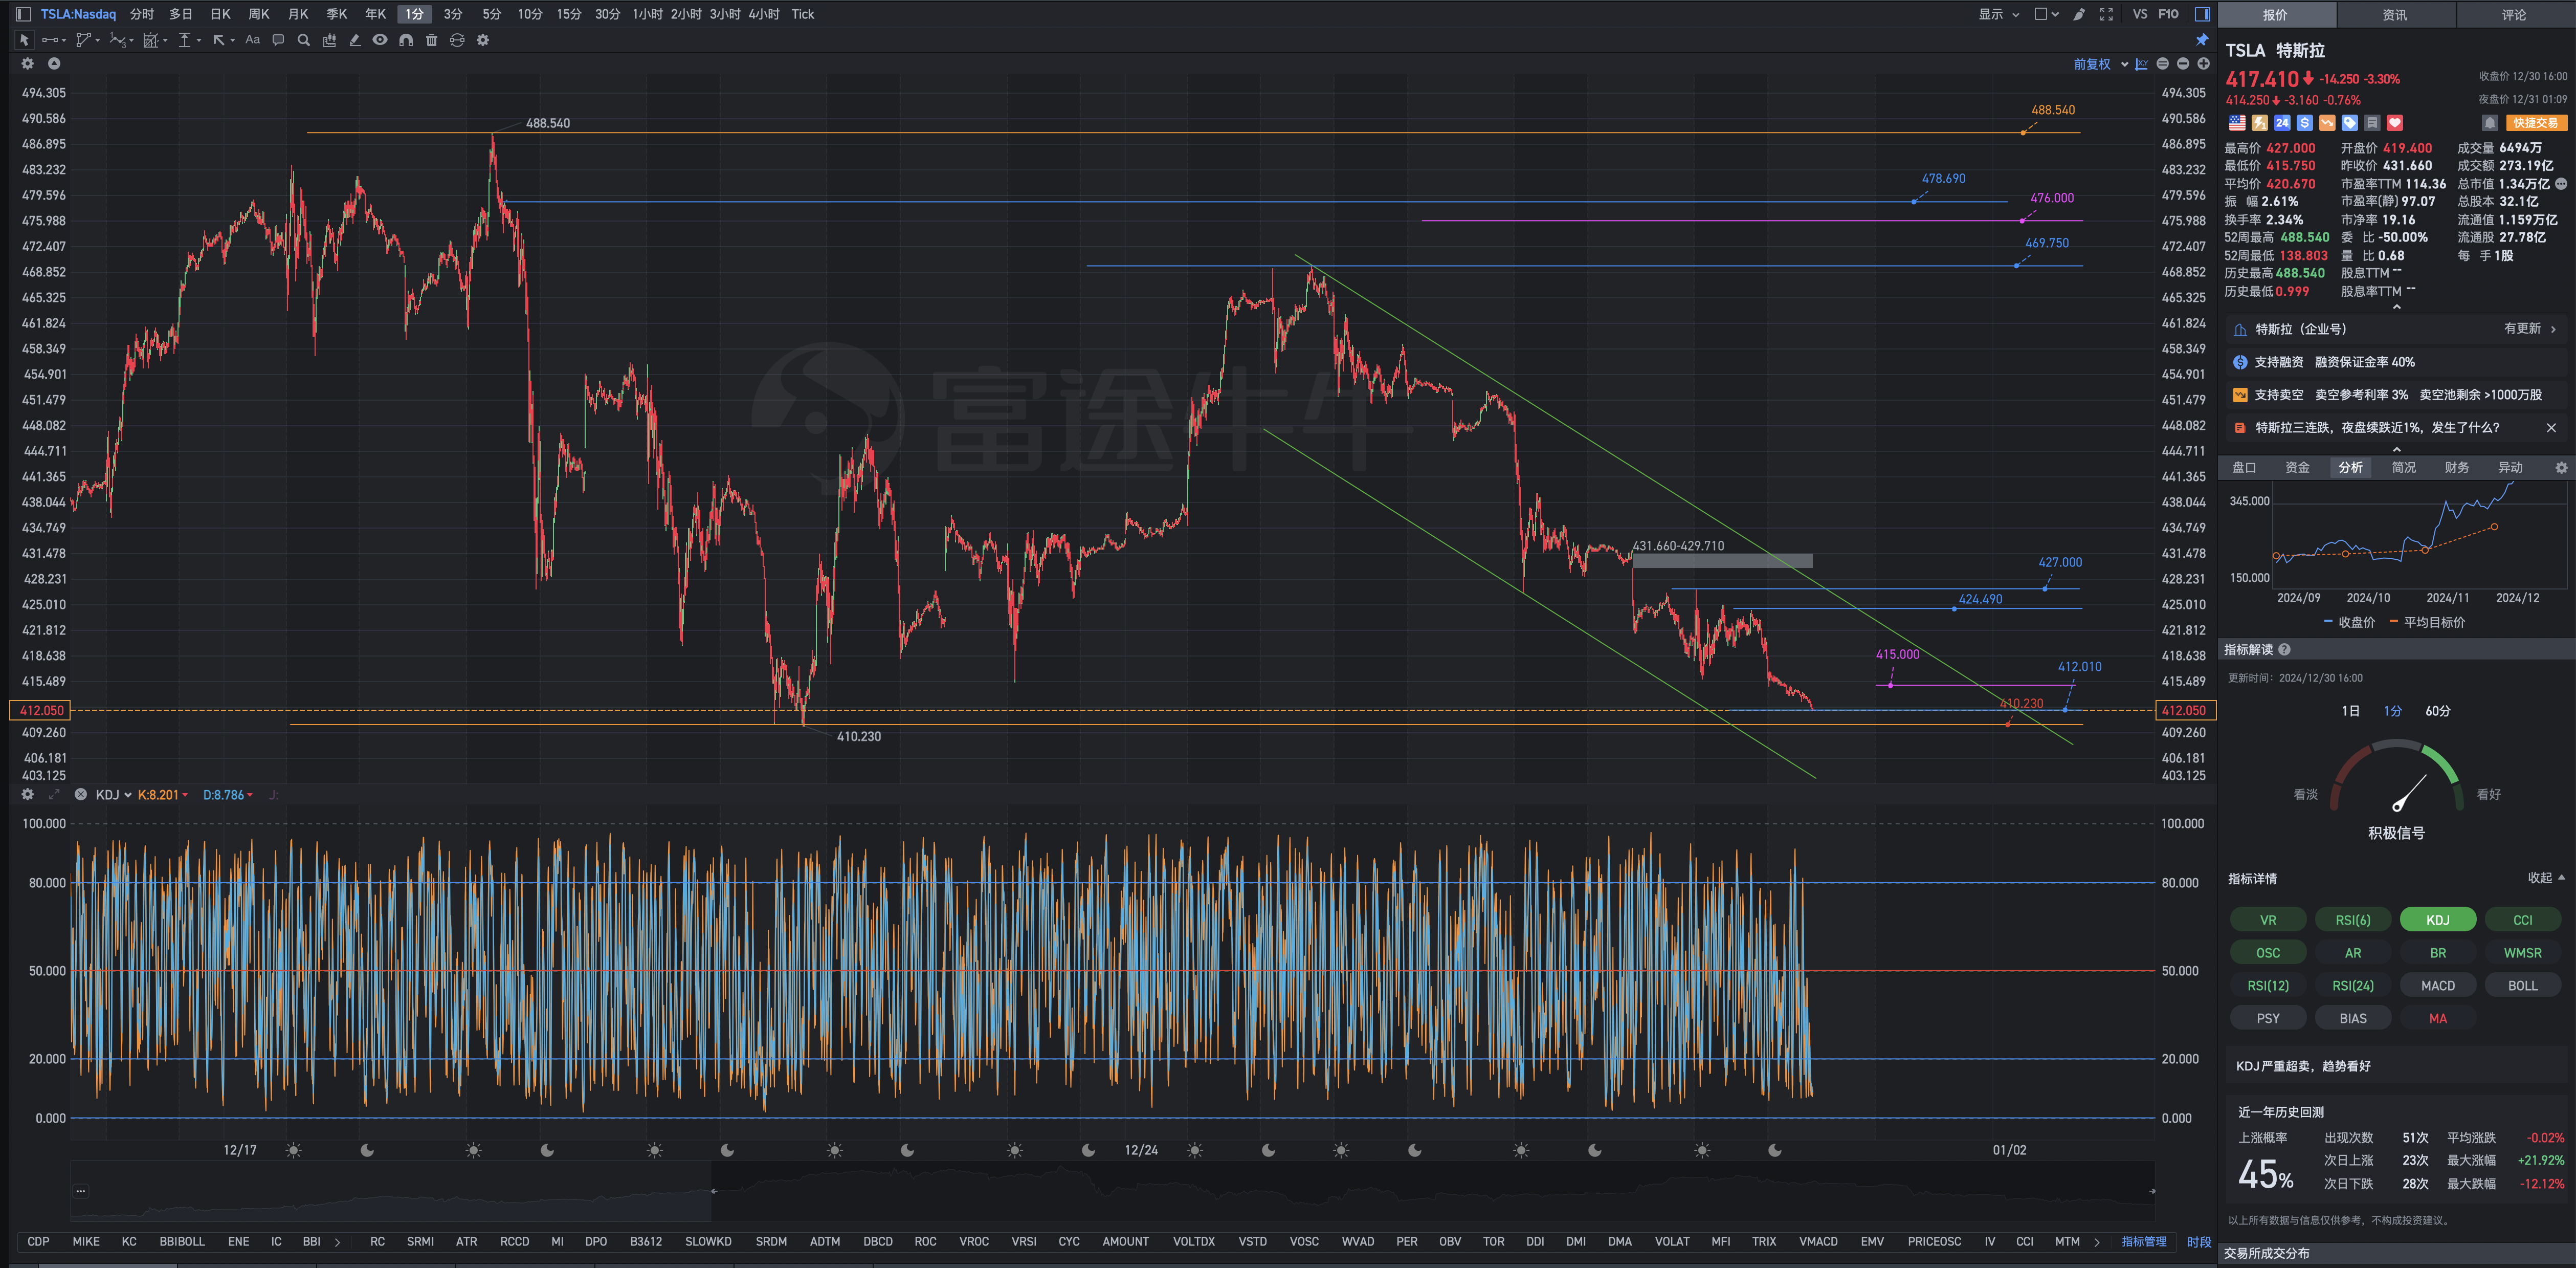Open 特斯拉 (企业号) 有更新 link
The width and height of the screenshot is (2576, 1268).
point(2396,329)
